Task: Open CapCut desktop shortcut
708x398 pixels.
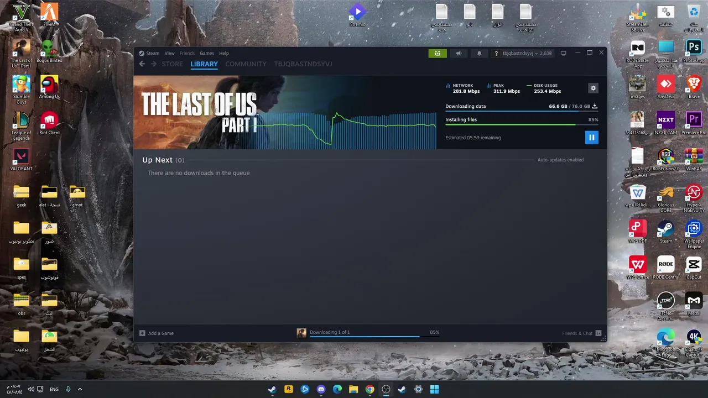Action: pyautogui.click(x=694, y=268)
